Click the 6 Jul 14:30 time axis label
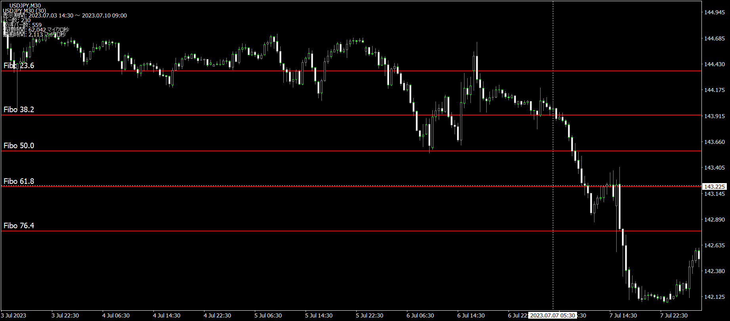 click(x=471, y=315)
